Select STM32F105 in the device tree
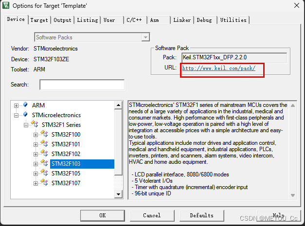 (66, 174)
